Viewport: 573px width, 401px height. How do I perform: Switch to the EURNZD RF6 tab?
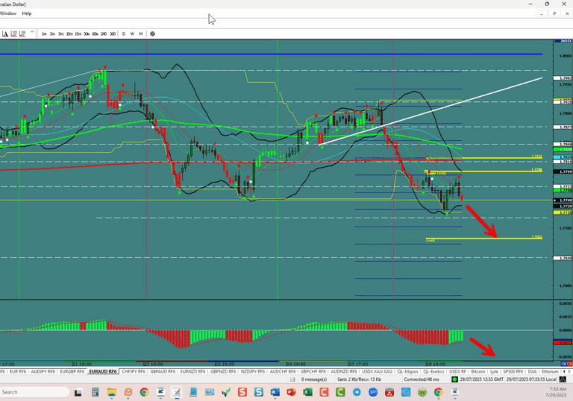192,371
